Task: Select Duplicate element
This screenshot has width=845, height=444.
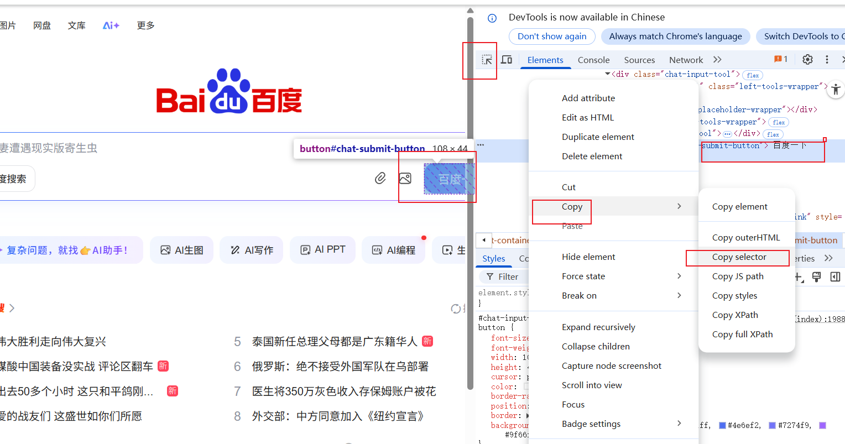Action: coord(614,137)
